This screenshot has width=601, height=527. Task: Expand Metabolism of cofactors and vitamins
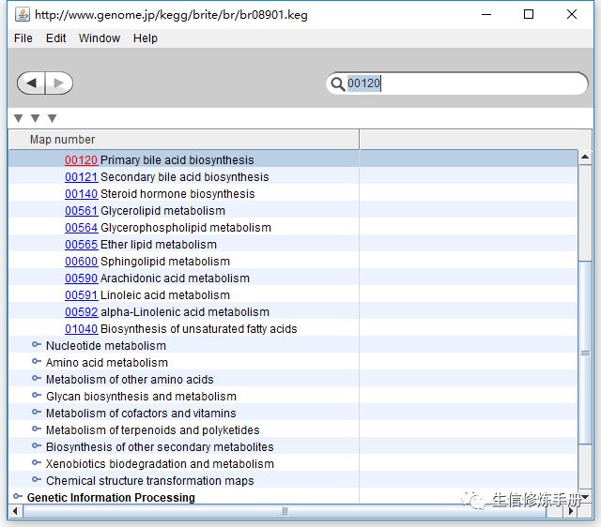pos(37,413)
